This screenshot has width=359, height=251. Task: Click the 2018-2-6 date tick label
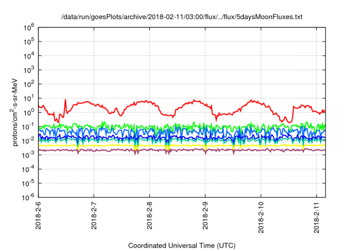[x=38, y=215]
